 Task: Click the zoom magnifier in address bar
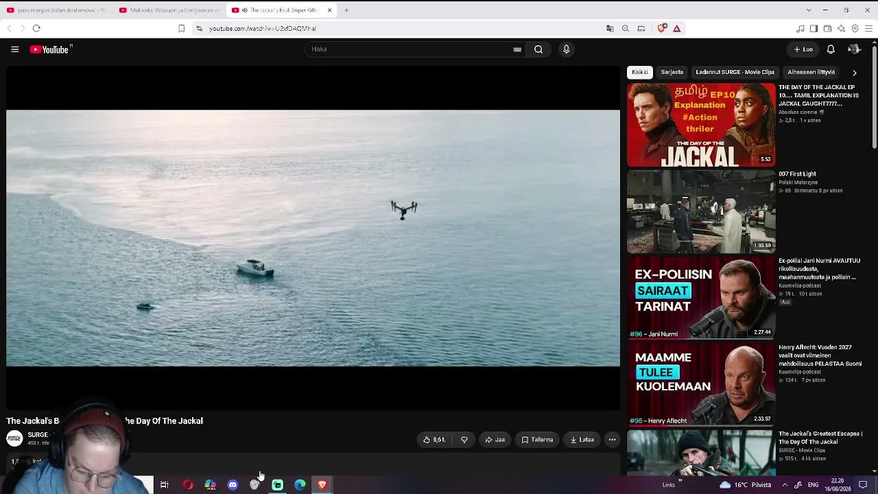tap(626, 28)
